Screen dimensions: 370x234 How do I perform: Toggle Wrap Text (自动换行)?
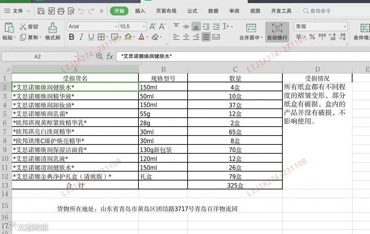coord(277,32)
